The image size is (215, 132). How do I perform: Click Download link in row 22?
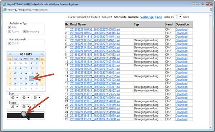[182, 105]
